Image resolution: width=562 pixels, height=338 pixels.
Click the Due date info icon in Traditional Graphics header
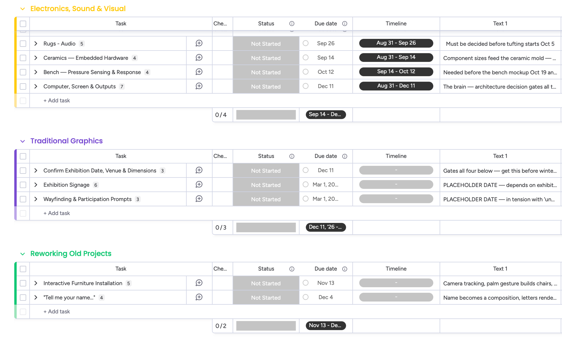pos(345,156)
